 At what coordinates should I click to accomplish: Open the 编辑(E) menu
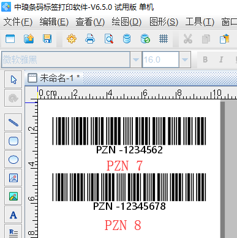tap(54, 22)
